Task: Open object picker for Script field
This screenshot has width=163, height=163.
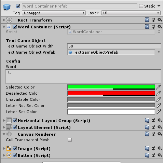Action: [x=159, y=32]
